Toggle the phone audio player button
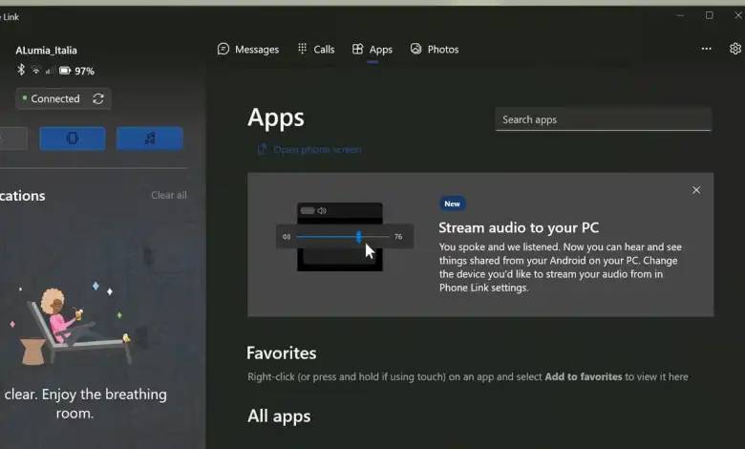The width and height of the screenshot is (745, 449). (x=149, y=139)
